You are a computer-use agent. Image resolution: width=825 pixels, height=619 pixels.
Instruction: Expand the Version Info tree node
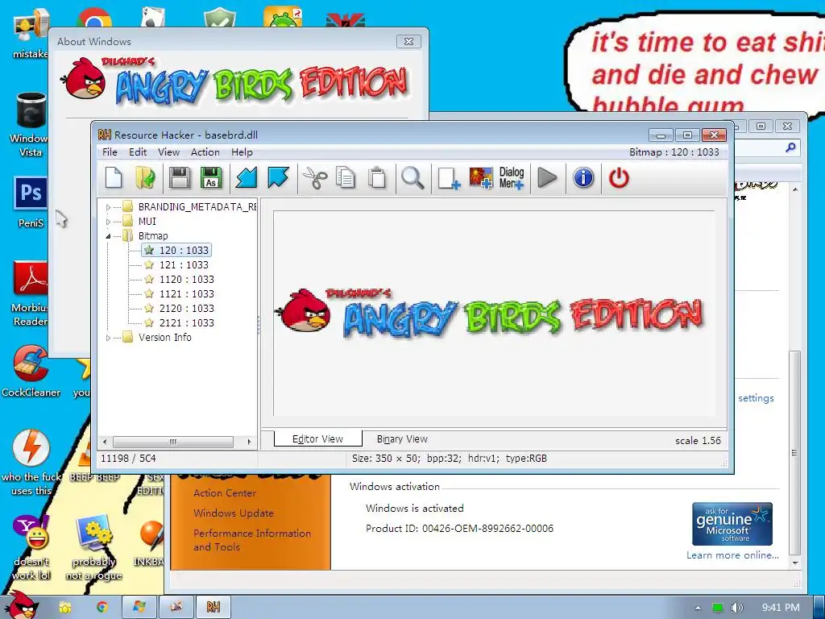pyautogui.click(x=109, y=338)
